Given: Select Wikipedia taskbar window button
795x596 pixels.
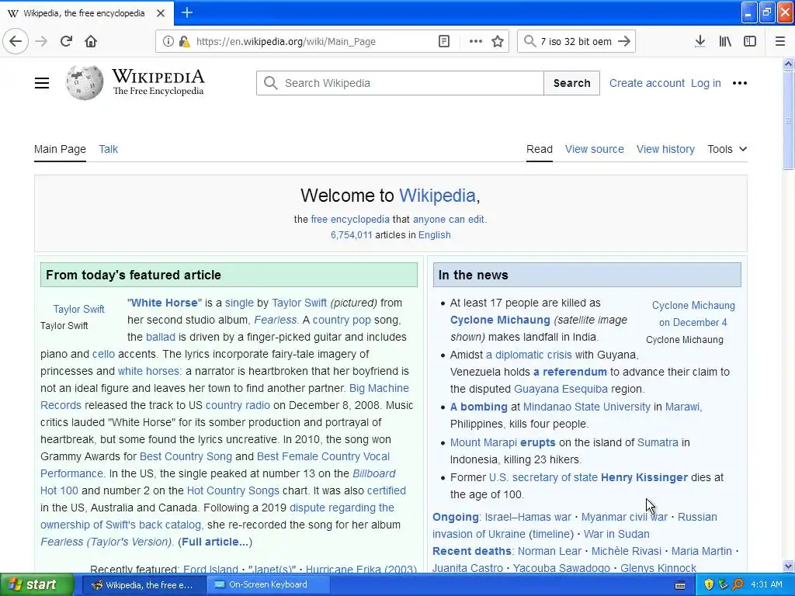Looking at the screenshot, I should pyautogui.click(x=143, y=584).
